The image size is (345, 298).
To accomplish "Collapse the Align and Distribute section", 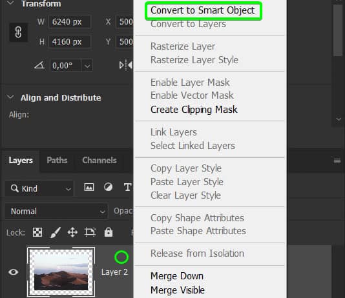I will pos(10,97).
